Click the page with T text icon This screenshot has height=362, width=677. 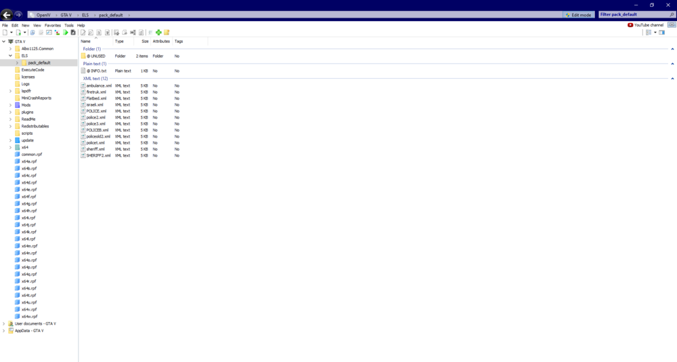[x=108, y=33]
